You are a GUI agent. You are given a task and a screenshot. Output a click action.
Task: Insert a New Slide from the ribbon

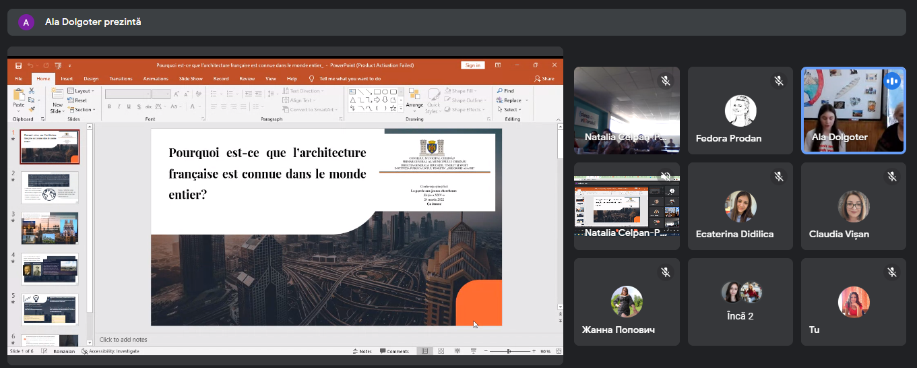pos(57,96)
